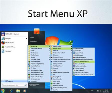The image size is (112, 93).
Task: Launch Windows Media Player from programs list
Action: pyautogui.click(x=39, y=77)
